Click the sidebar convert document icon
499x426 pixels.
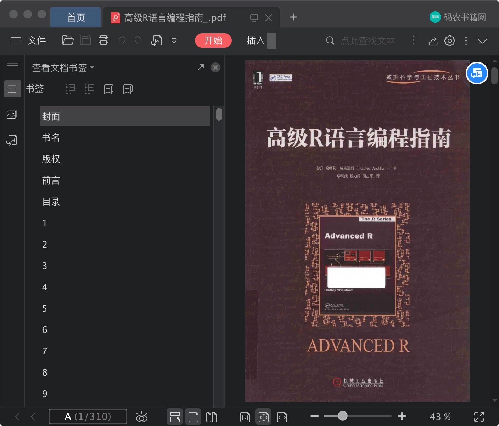[12, 140]
